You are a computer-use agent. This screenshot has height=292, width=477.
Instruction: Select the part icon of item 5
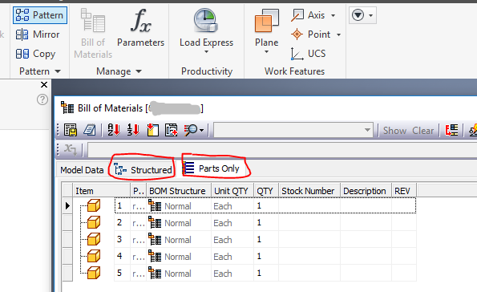[94, 273]
